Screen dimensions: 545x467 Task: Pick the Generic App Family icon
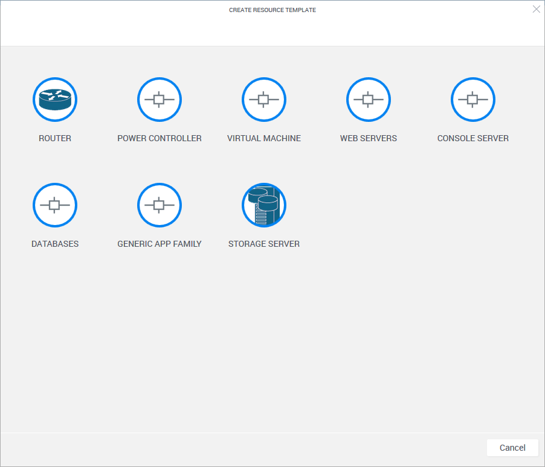tap(160, 205)
